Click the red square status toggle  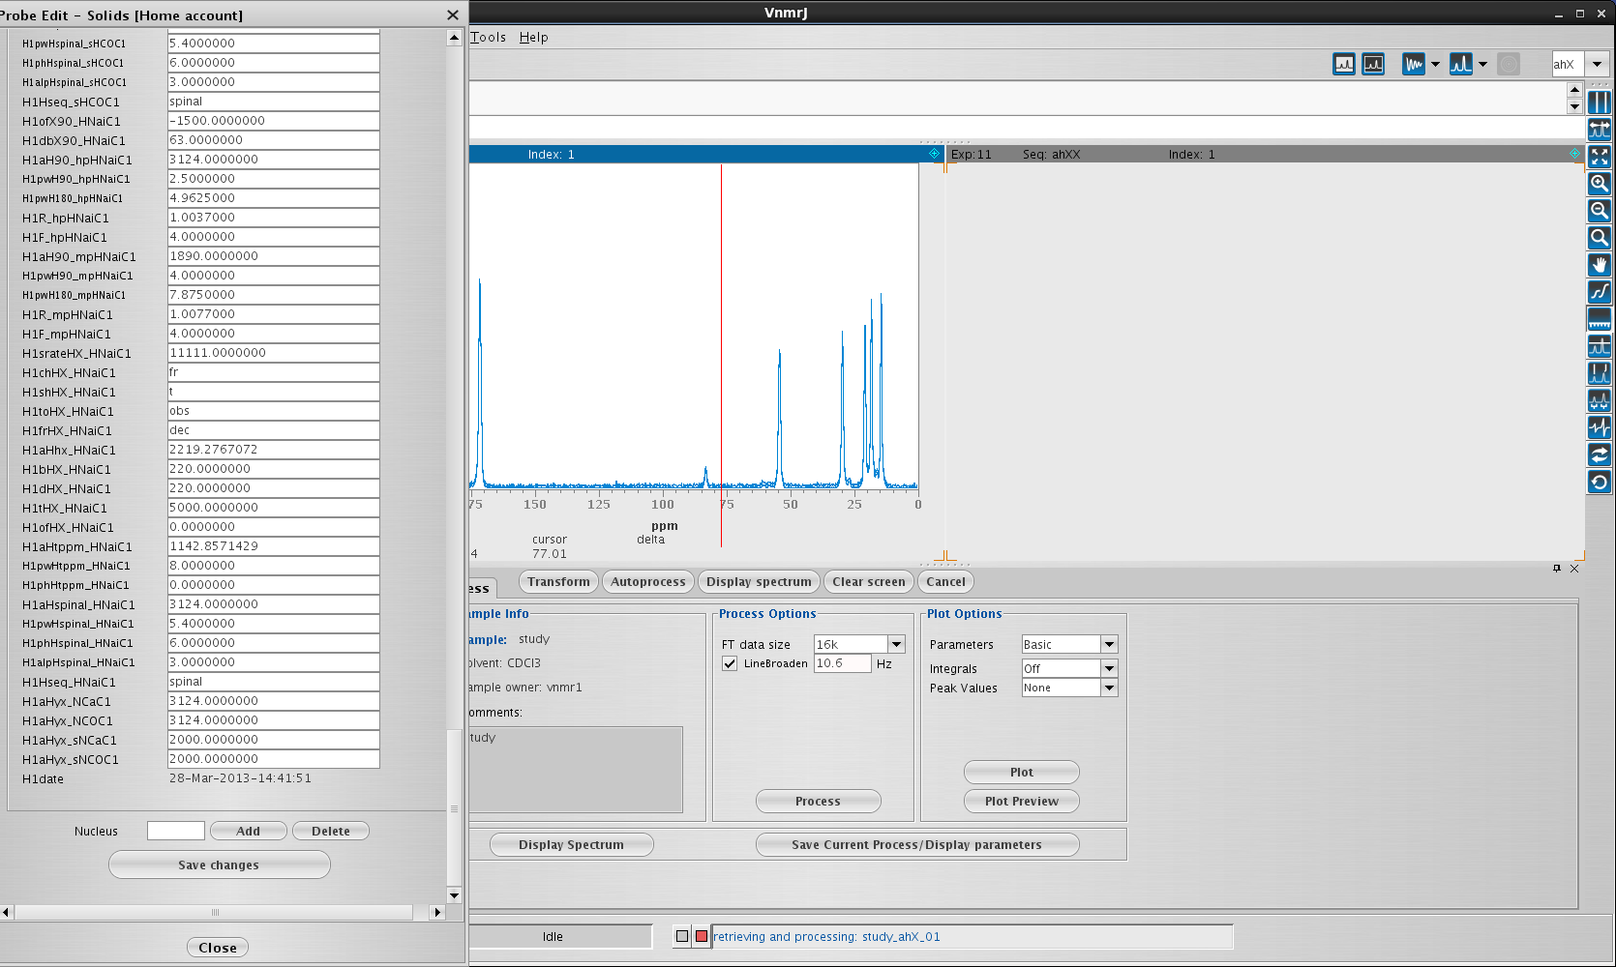click(702, 936)
